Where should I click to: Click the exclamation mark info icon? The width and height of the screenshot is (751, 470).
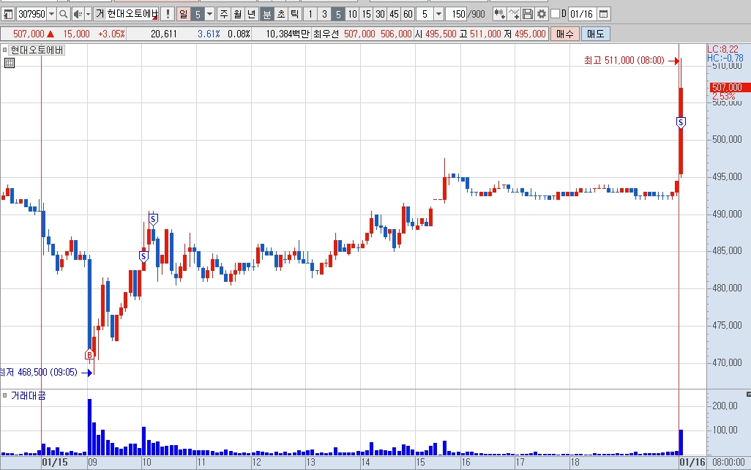pyautogui.click(x=168, y=15)
